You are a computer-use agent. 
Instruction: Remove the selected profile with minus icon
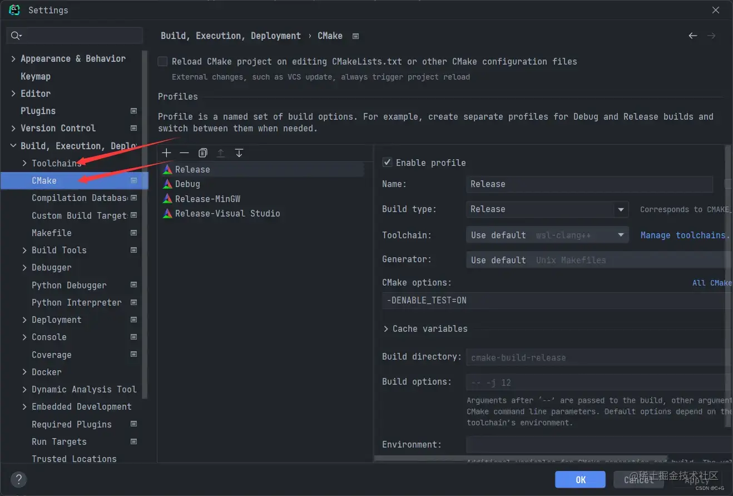(185, 153)
